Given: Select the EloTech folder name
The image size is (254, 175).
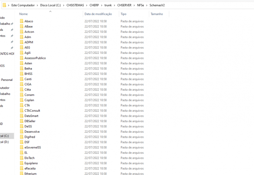Looking at the screenshot, I should point(29,158).
